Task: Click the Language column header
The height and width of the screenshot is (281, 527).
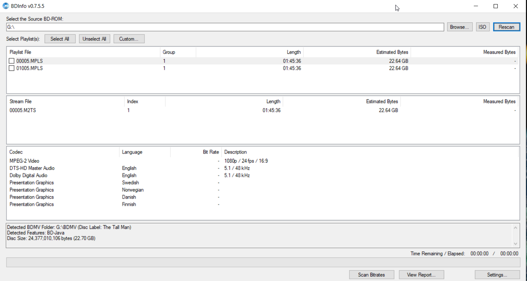Action: tap(145, 152)
